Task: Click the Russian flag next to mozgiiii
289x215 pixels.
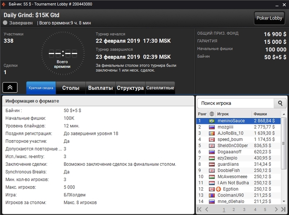Action: (211, 127)
